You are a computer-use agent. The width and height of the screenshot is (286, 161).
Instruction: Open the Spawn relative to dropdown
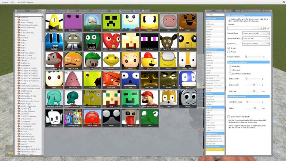(256, 38)
